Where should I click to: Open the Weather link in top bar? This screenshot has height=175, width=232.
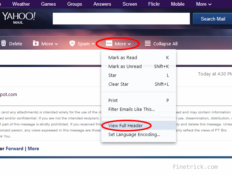(21, 4)
